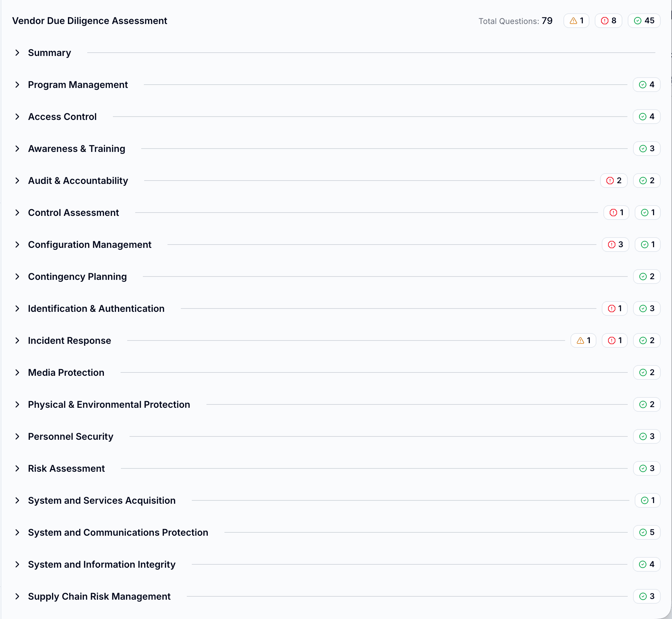The width and height of the screenshot is (672, 619).
Task: Expand the Summary section chevron
Action: [x=17, y=53]
